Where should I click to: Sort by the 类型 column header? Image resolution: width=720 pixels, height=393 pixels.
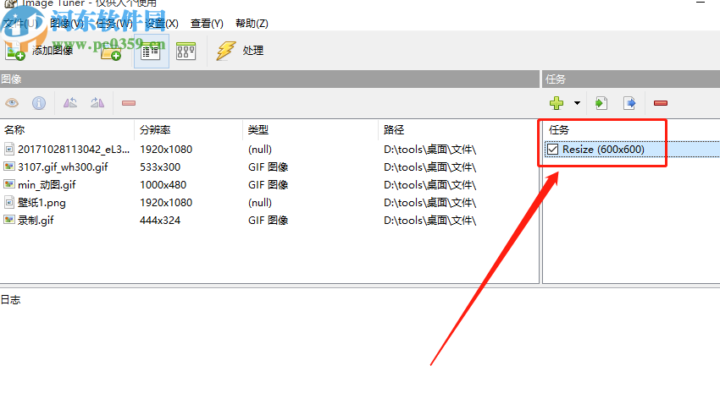coord(310,129)
